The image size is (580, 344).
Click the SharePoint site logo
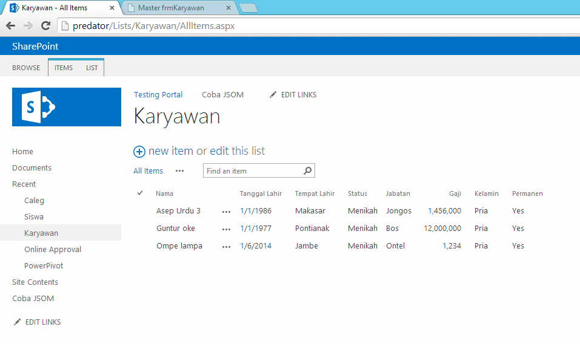click(x=67, y=107)
